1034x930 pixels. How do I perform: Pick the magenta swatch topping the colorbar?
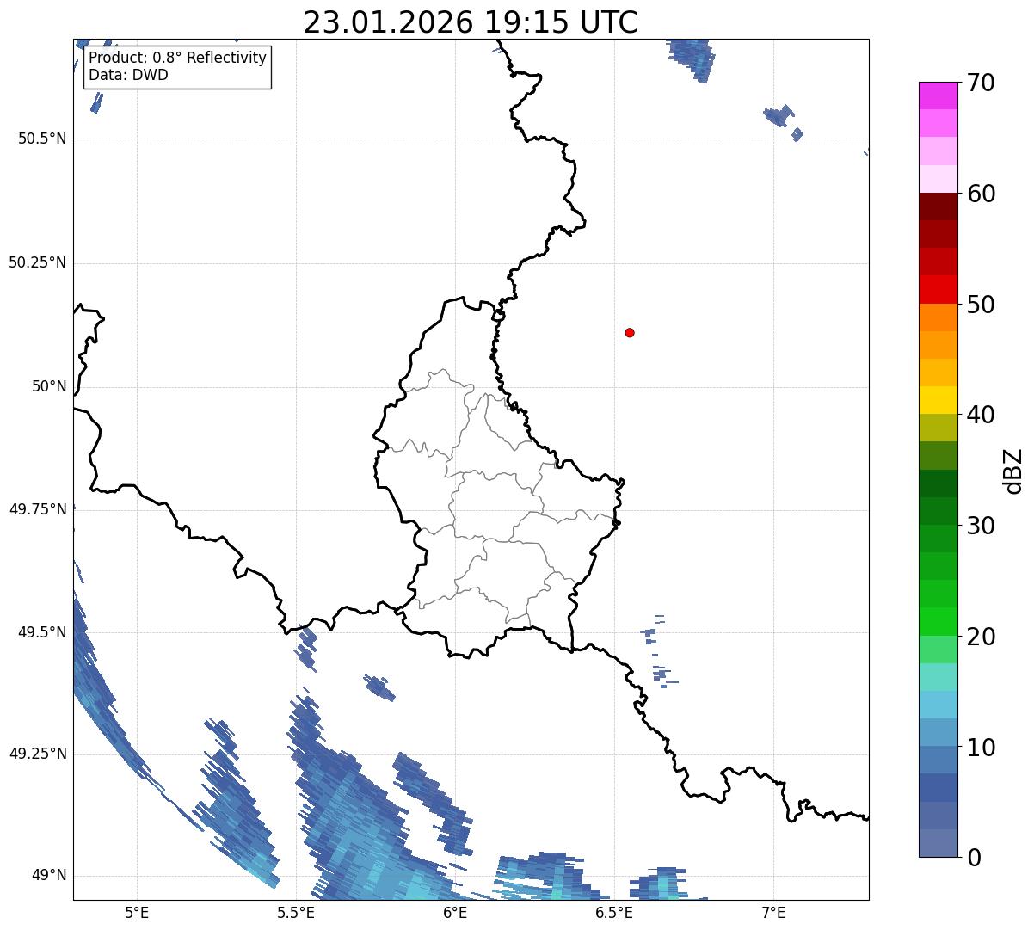939,95
